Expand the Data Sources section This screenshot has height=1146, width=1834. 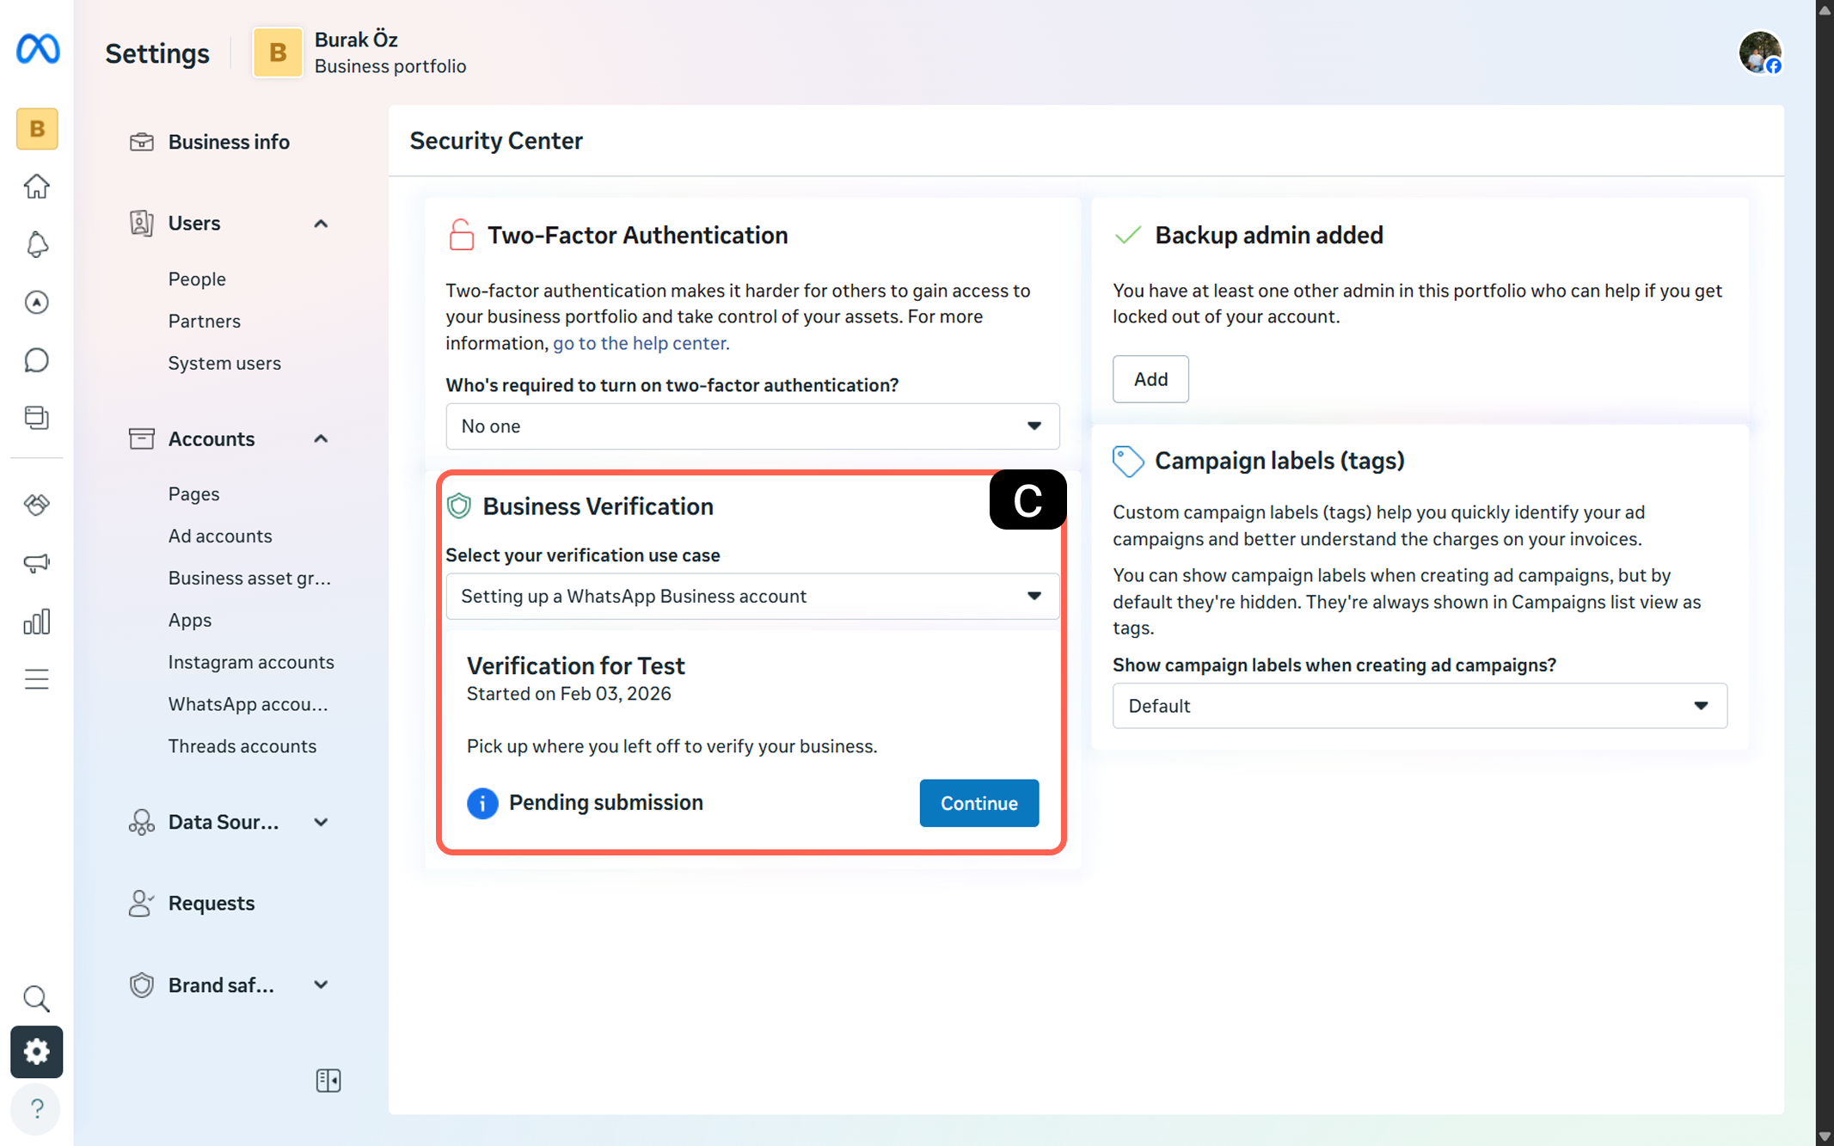[x=321, y=822]
